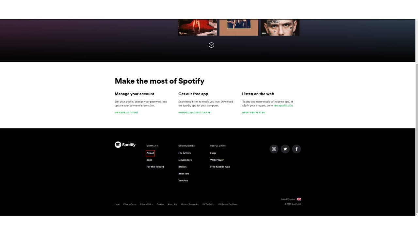
Task: Select United Kingdom region text
Action: 288,199
